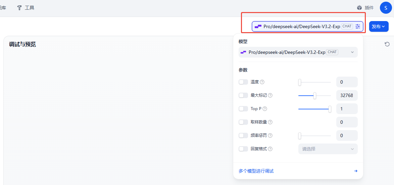Screen dimensions: 394x185
Task: Enable the 温度 temperature toggle
Action: (x=243, y=82)
